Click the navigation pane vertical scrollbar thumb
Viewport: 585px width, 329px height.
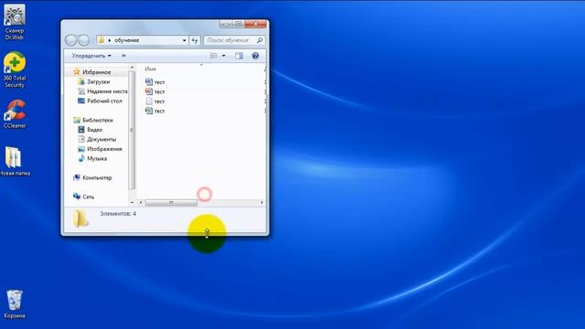click(x=132, y=130)
